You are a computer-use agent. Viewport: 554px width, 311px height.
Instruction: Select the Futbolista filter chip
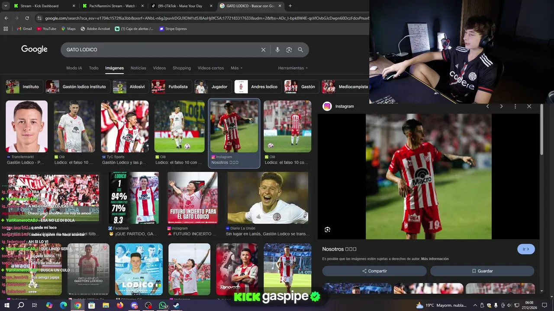(x=171, y=87)
